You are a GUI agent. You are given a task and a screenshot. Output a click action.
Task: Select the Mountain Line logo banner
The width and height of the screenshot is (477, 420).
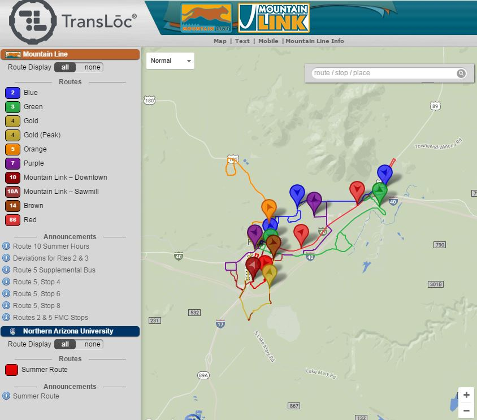click(206, 16)
